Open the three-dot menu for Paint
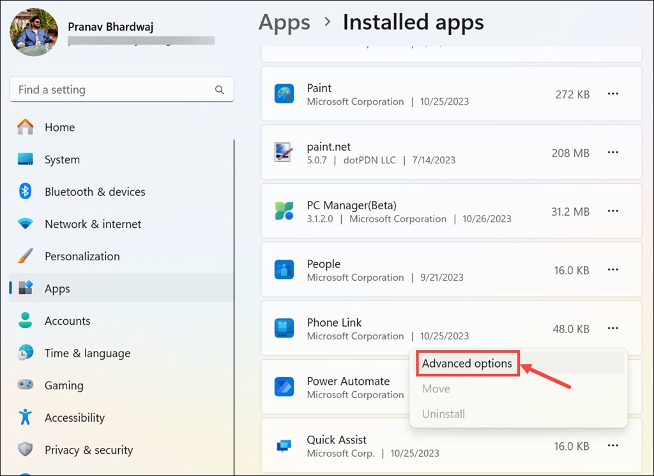Viewport: 654px width, 476px height. tap(612, 94)
